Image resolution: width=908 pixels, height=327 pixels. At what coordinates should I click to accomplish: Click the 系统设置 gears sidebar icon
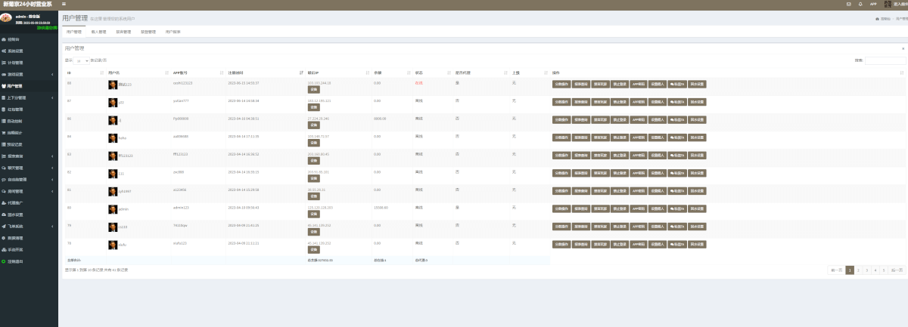(4, 51)
